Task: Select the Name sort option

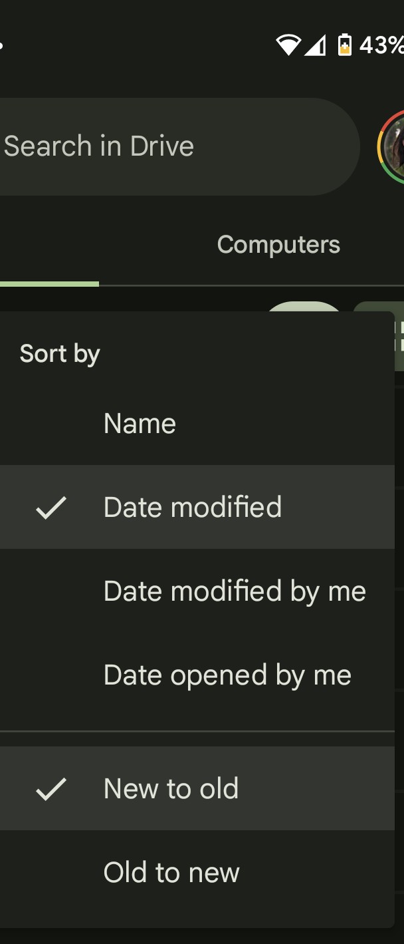Action: click(140, 424)
